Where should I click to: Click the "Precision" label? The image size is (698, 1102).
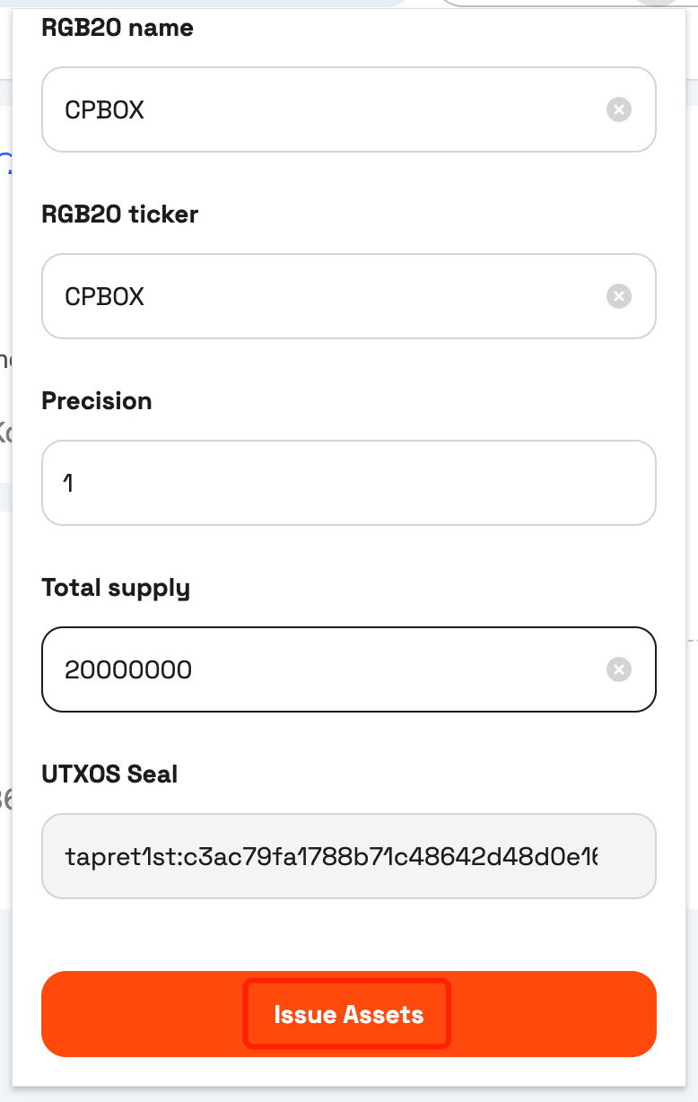point(97,401)
